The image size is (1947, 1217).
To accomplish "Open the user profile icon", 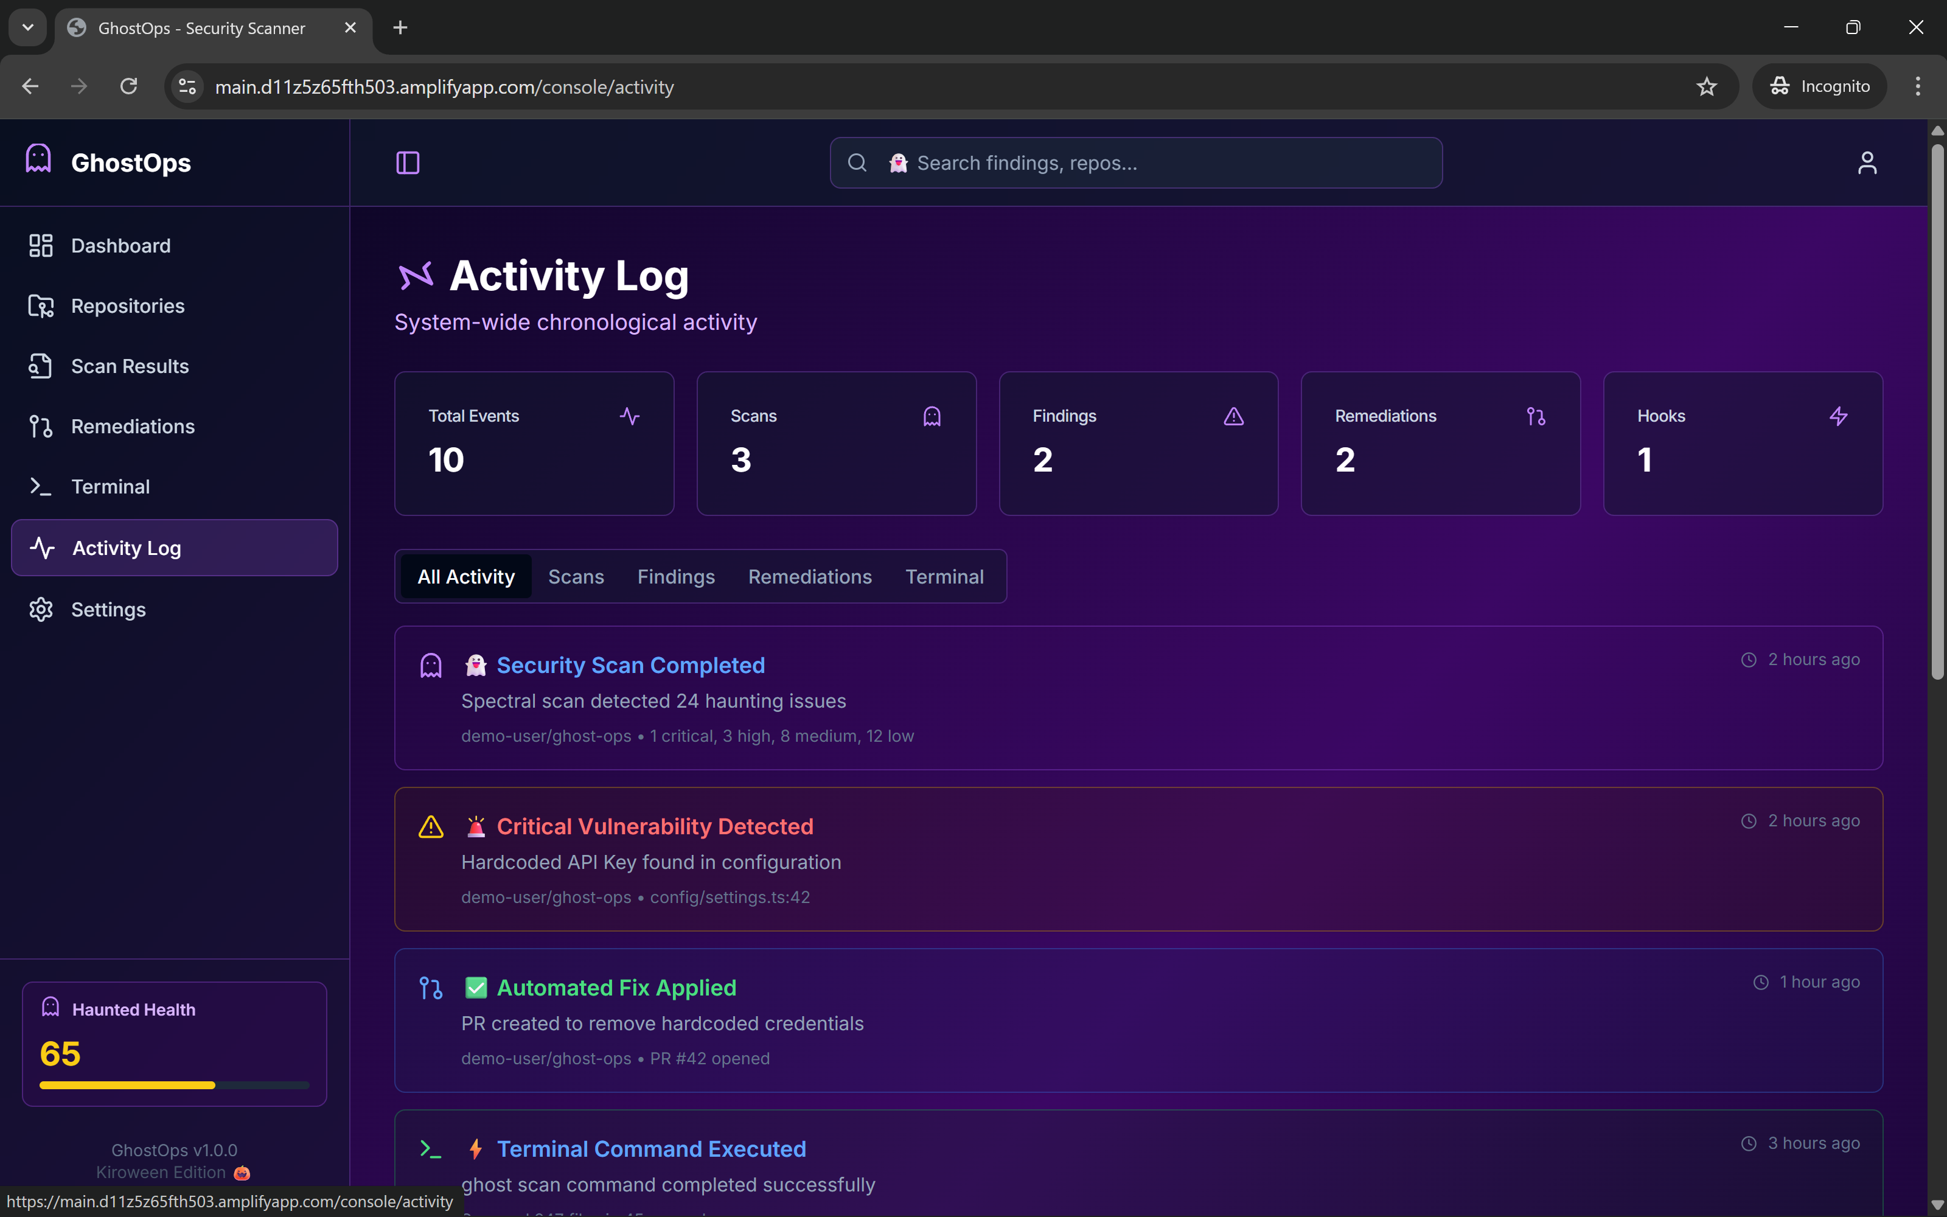I will (1867, 162).
